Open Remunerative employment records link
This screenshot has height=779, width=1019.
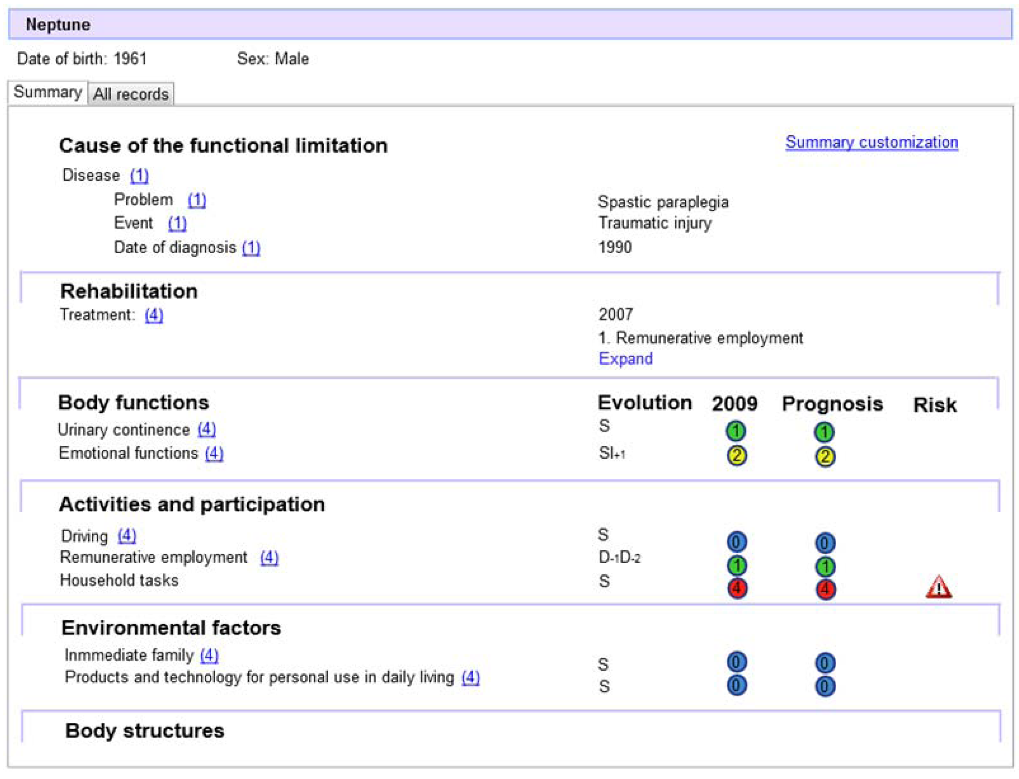click(269, 557)
